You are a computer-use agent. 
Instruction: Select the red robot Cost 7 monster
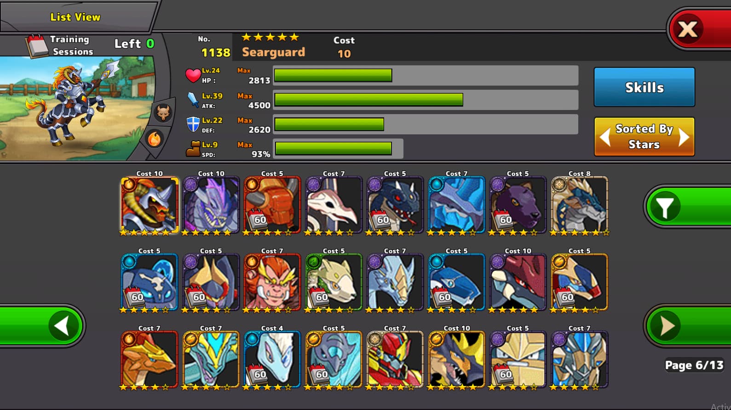tap(395, 360)
